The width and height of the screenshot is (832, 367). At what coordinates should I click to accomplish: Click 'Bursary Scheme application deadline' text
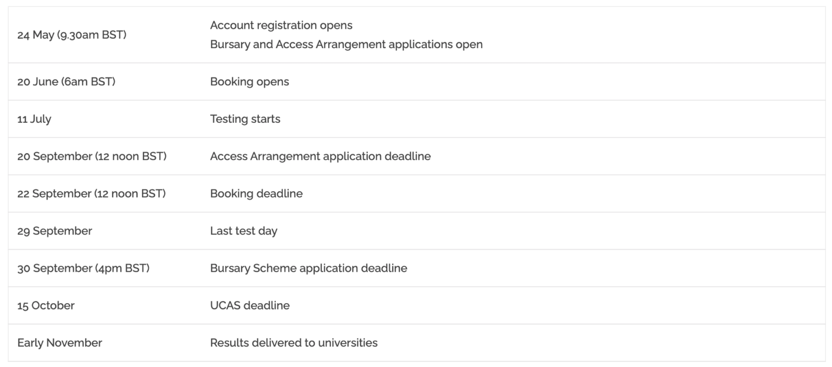click(308, 268)
